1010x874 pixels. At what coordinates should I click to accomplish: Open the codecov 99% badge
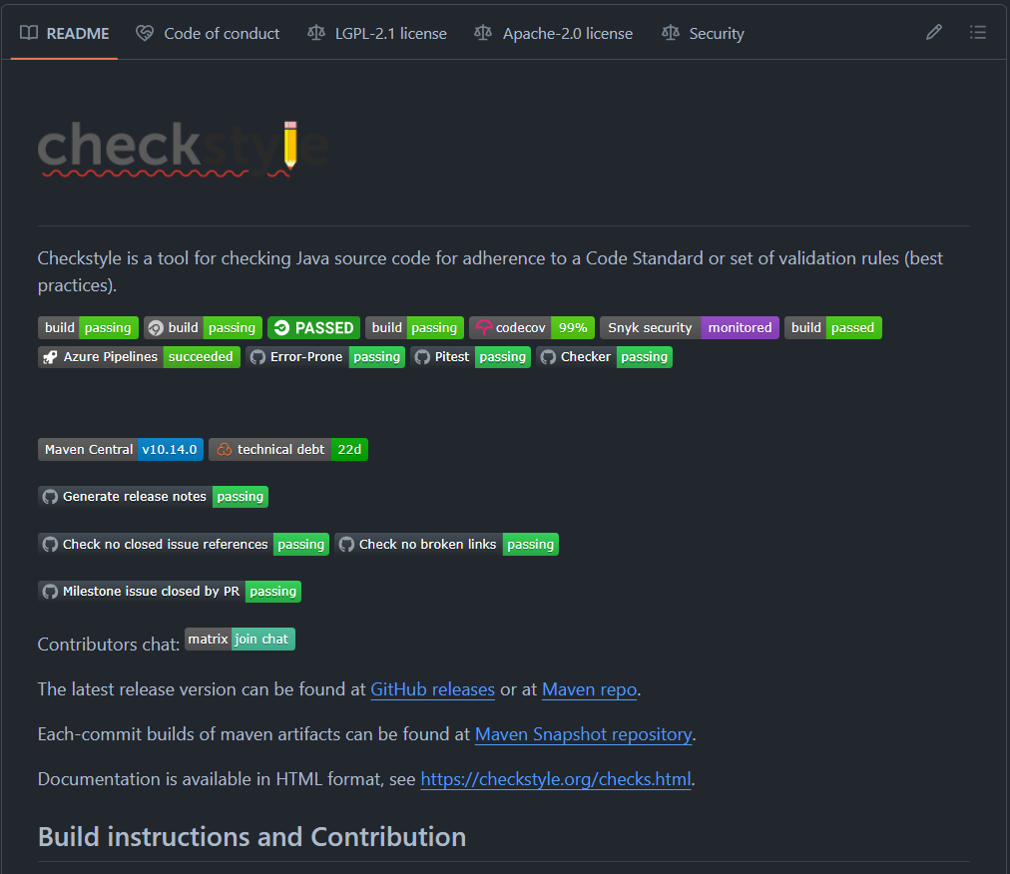coord(531,328)
